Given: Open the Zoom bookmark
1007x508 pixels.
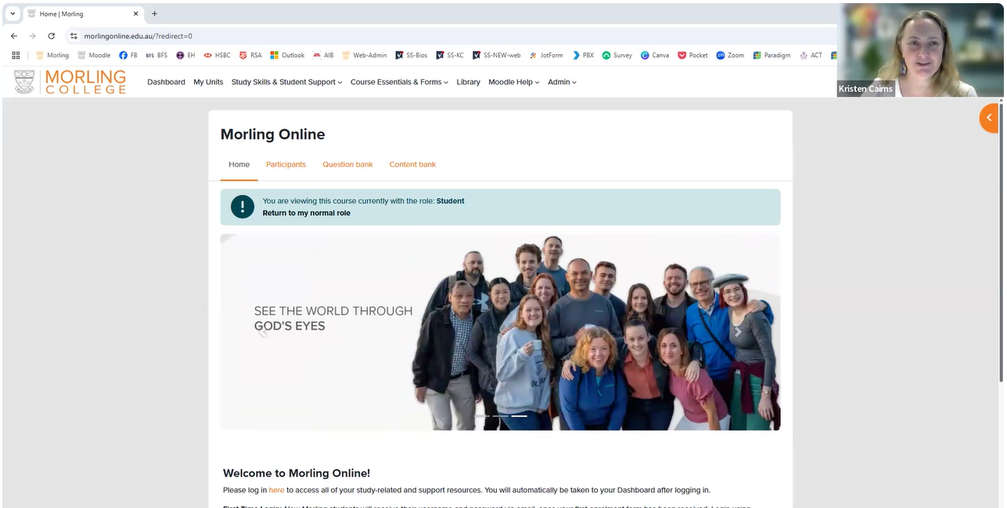Looking at the screenshot, I should coord(730,56).
